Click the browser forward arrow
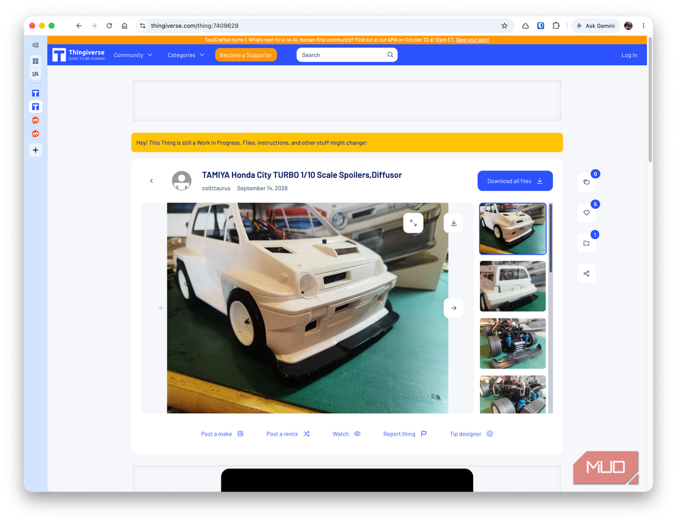The height and width of the screenshot is (523, 677). [x=94, y=26]
